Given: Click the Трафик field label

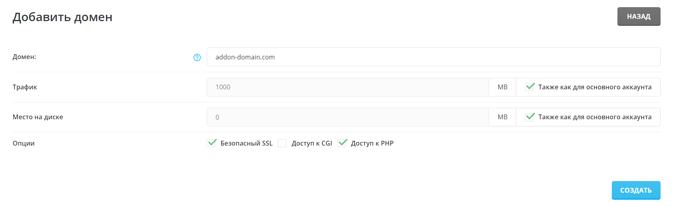Looking at the screenshot, I should 25,87.
